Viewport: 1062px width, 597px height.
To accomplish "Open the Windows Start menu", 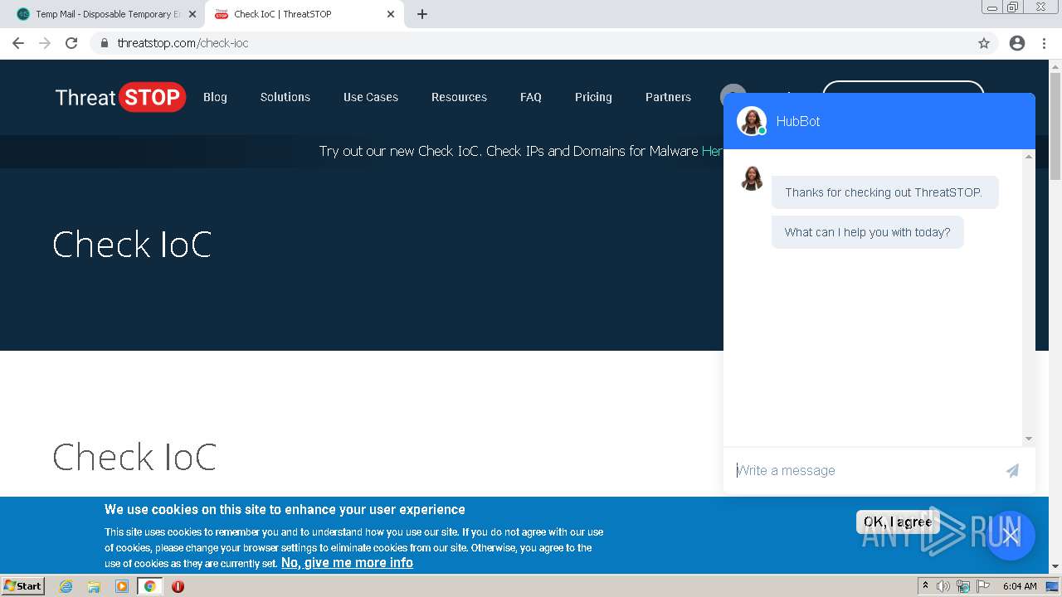I will point(23,585).
